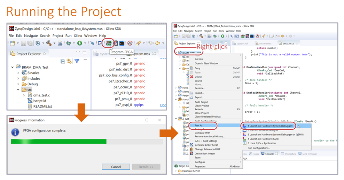Screen dimensions: 344x180
Task: Click Debug bug icon in dma_test.c SDK window
Action: pyautogui.click(x=215, y=36)
